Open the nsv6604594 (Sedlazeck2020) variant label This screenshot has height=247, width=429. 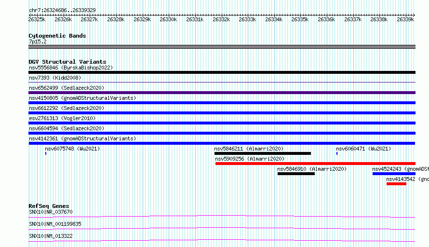tap(67, 128)
